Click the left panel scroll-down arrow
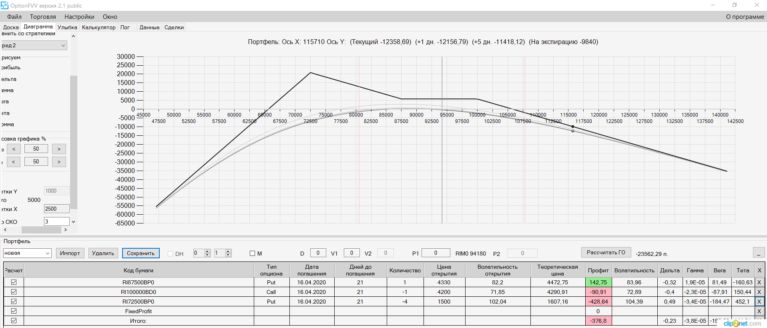Screen dimensions: 767x328 point(74,222)
